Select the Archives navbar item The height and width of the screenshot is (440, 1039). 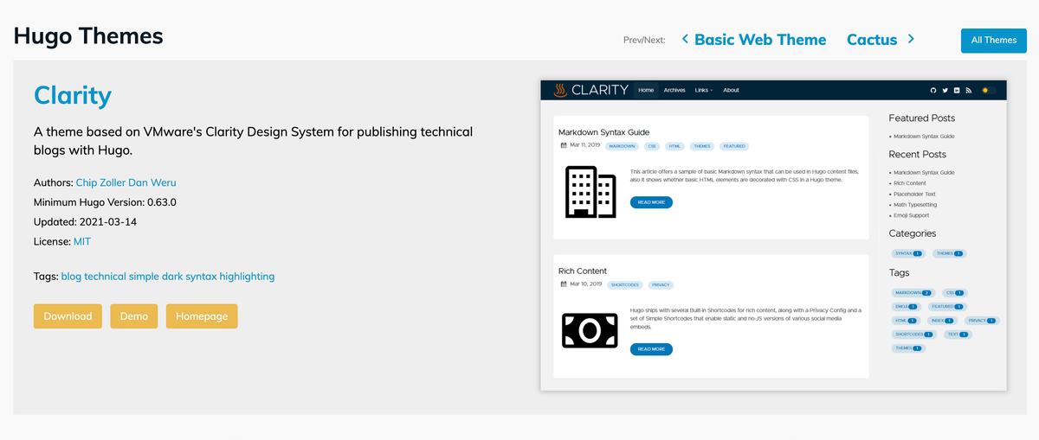(x=674, y=90)
